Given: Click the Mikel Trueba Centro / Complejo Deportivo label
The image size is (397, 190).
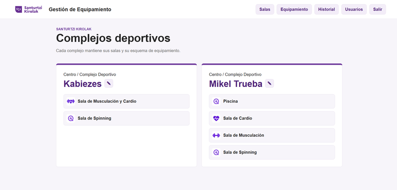Looking at the screenshot, I should [235, 75].
